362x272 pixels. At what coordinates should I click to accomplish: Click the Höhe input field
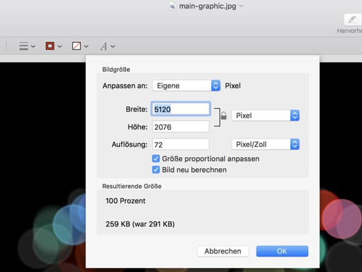(180, 127)
